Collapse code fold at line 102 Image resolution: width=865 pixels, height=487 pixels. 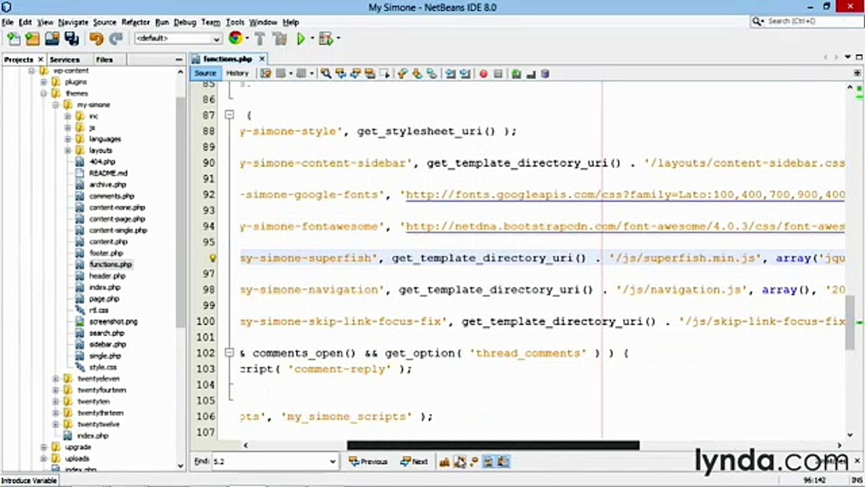229,353
